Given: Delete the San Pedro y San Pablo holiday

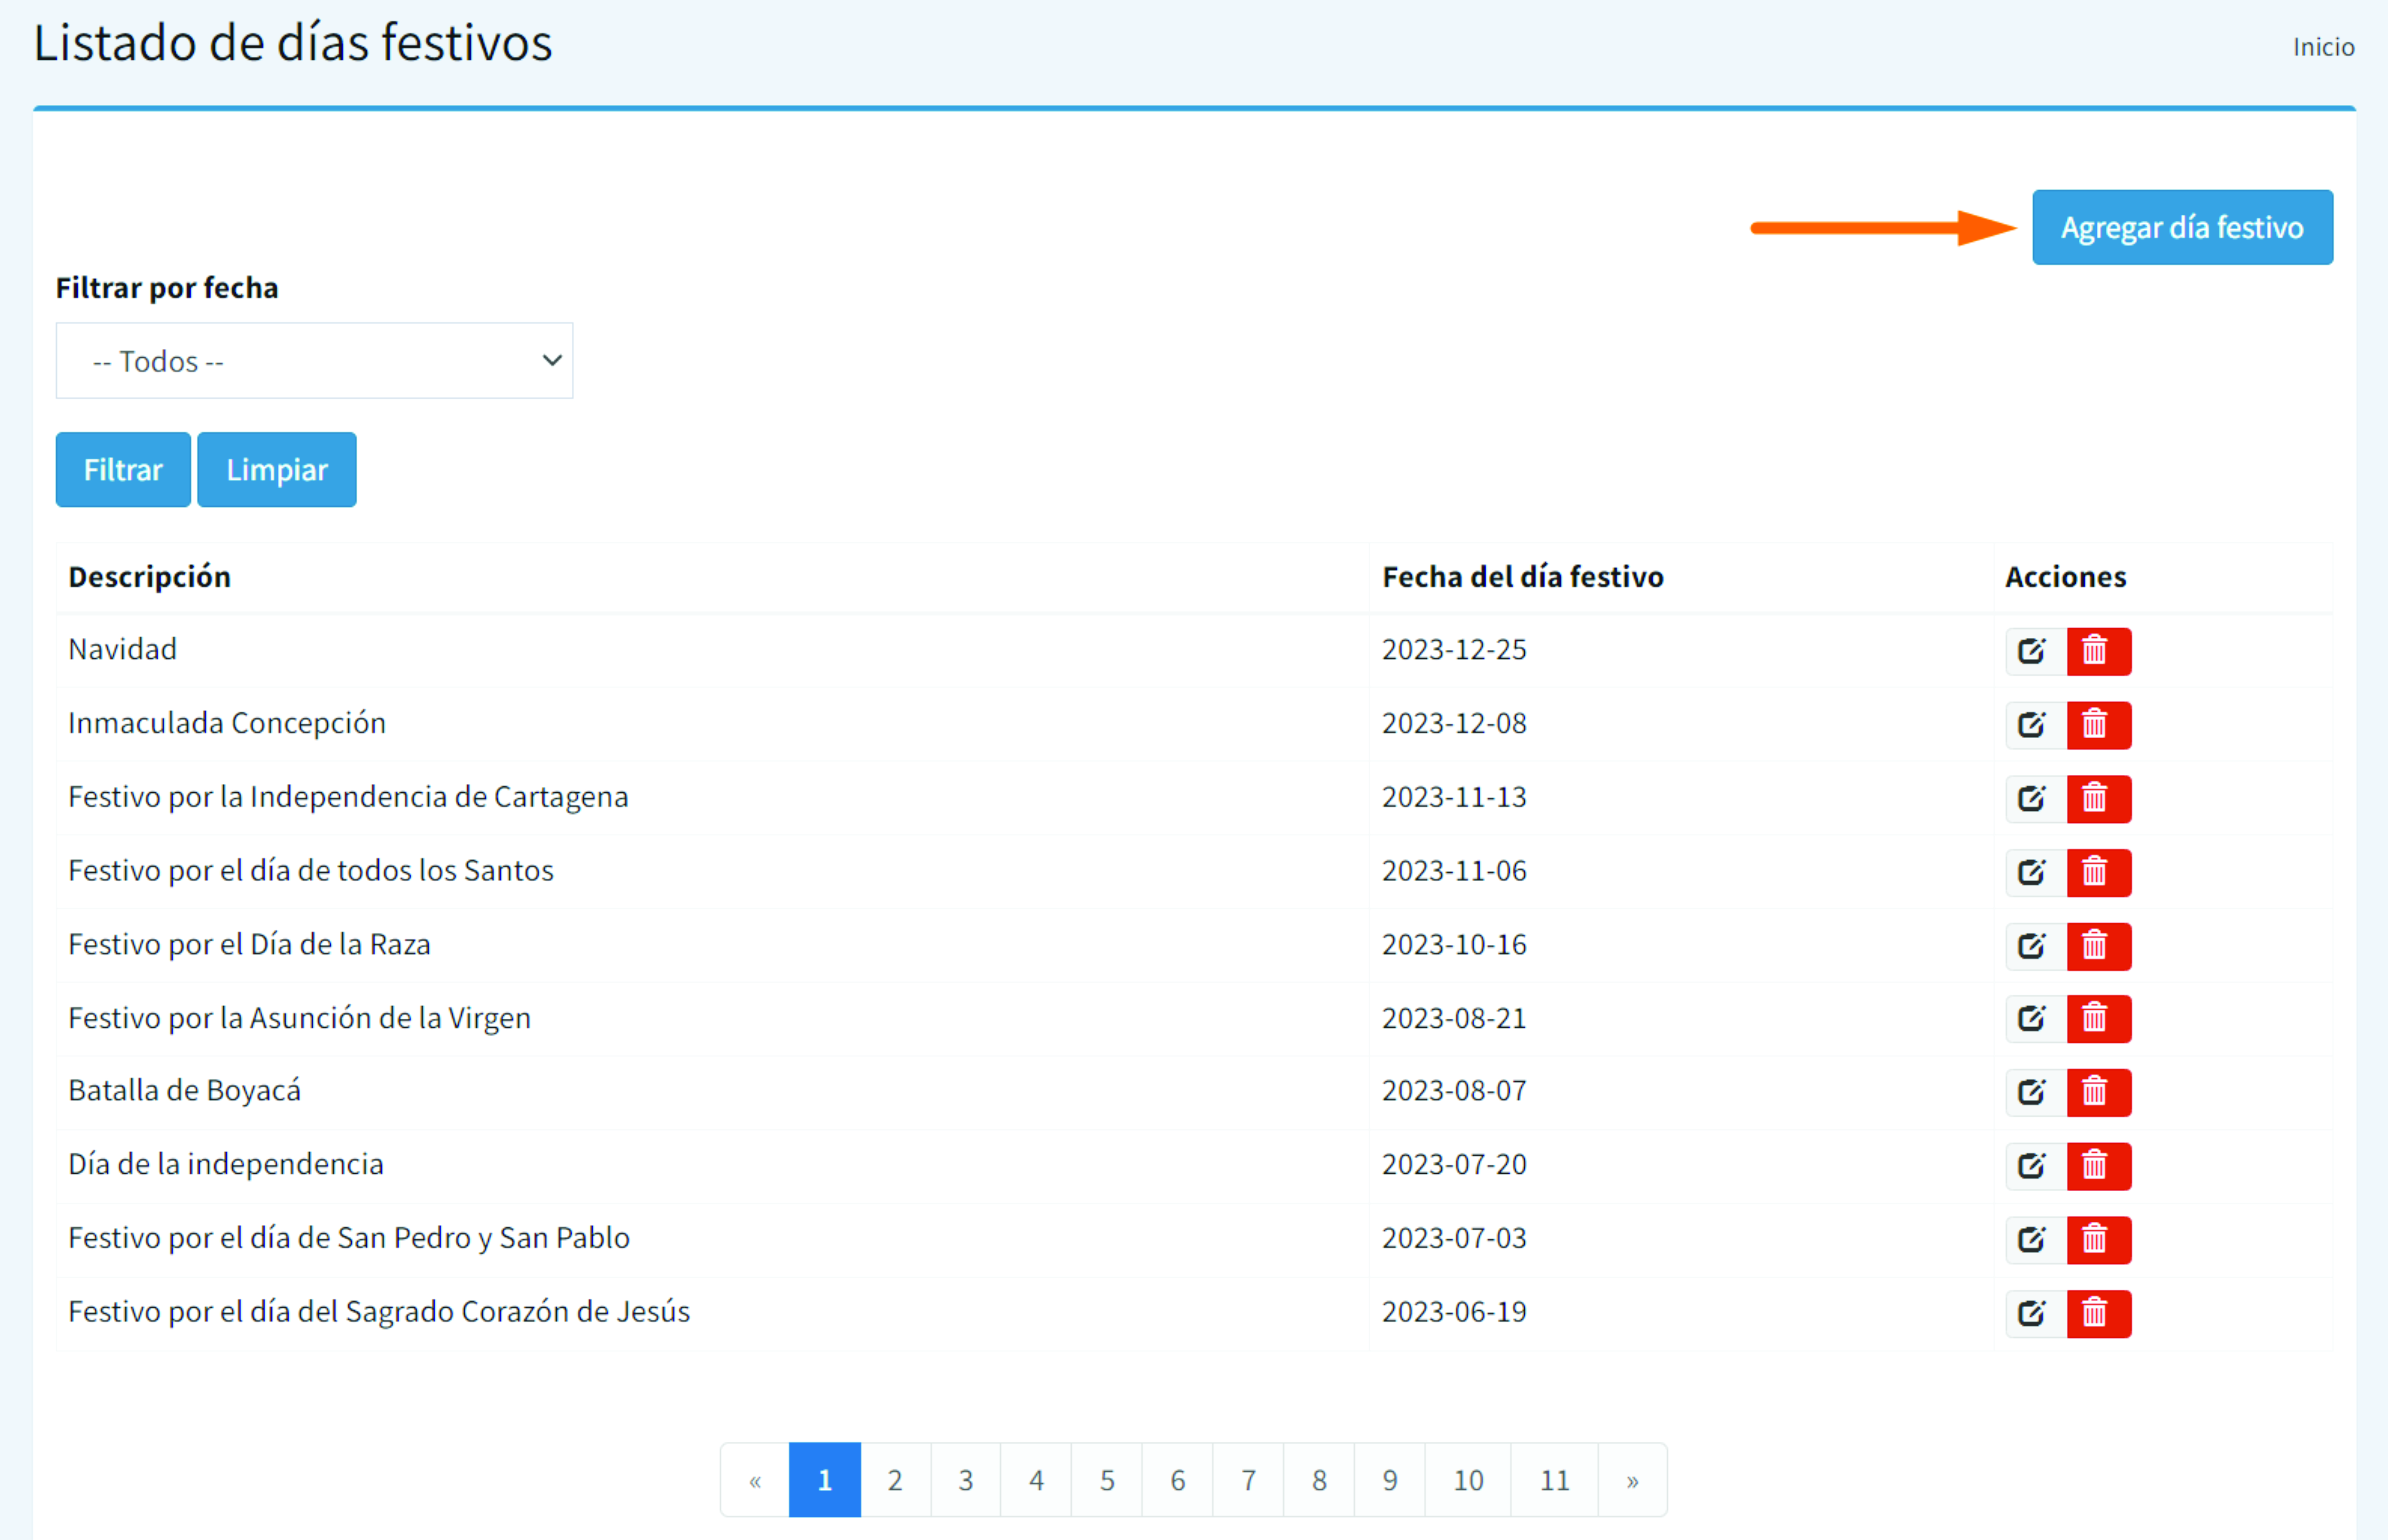Looking at the screenshot, I should (2099, 1240).
